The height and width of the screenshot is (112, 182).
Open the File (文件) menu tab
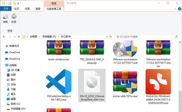6,9
